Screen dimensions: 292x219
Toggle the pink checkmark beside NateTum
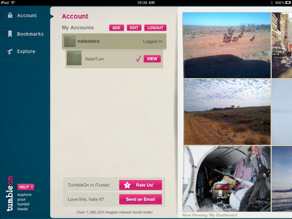click(138, 59)
